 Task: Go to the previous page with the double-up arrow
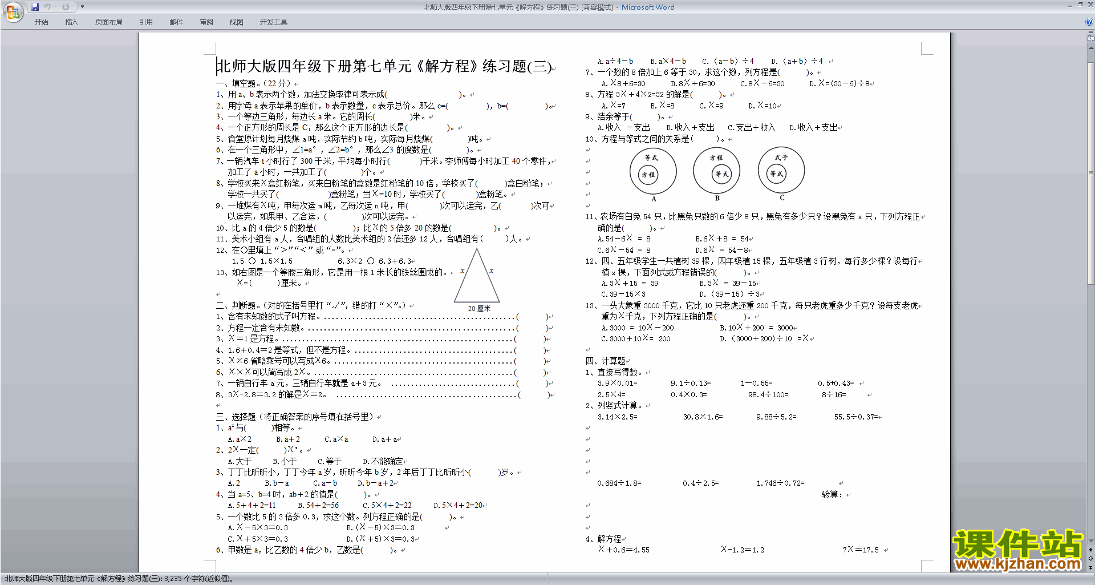click(1091, 550)
